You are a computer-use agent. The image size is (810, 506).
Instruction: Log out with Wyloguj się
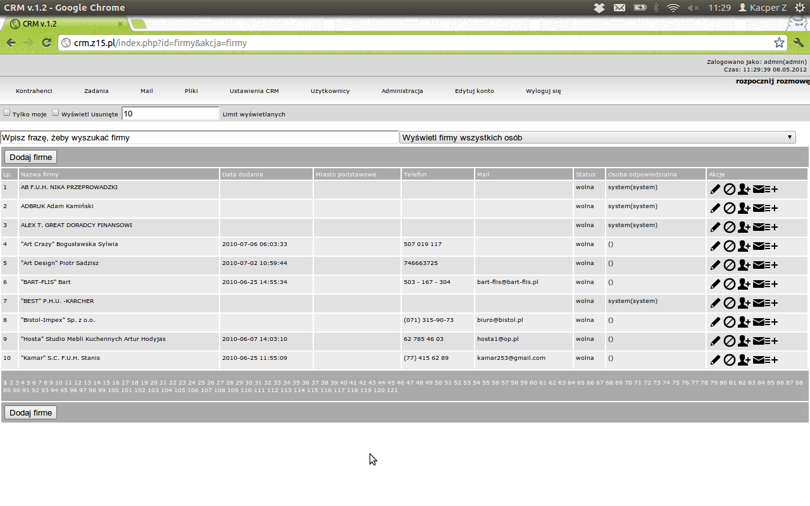pyautogui.click(x=544, y=91)
